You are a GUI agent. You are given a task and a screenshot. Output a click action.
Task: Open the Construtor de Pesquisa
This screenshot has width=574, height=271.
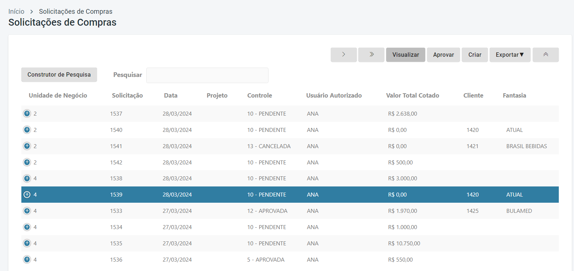(x=59, y=74)
